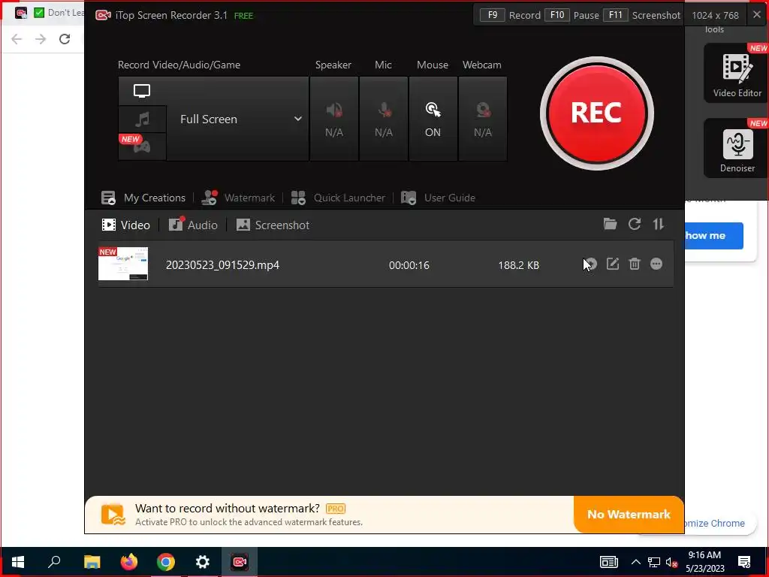The image size is (769, 577).
Task: Open the Windows Start menu
Action: pos(18,562)
